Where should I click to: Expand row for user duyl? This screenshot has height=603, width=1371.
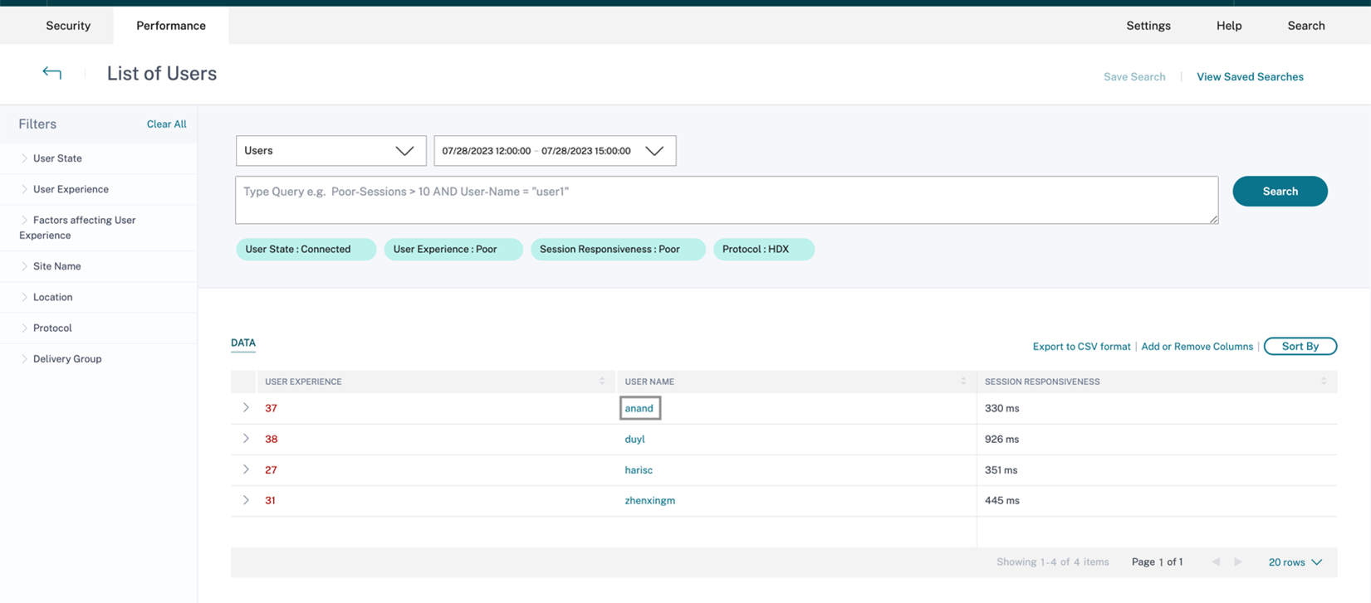[246, 439]
